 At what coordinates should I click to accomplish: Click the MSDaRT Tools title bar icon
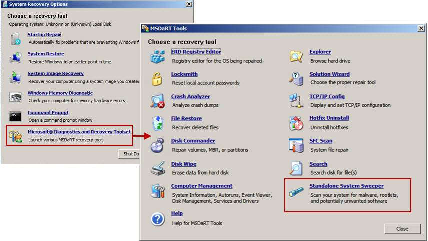point(146,28)
